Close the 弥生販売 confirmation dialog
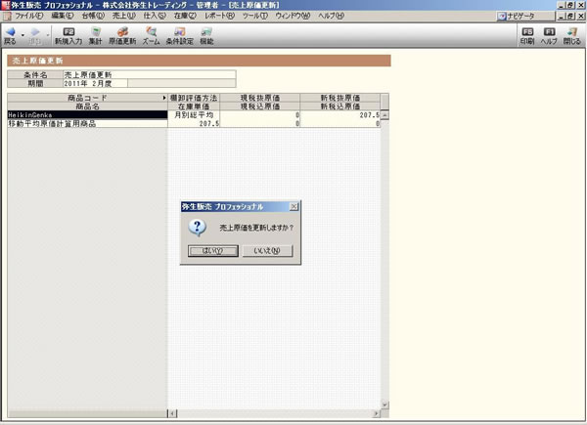Screen dimensions: 587x425 click(294, 206)
